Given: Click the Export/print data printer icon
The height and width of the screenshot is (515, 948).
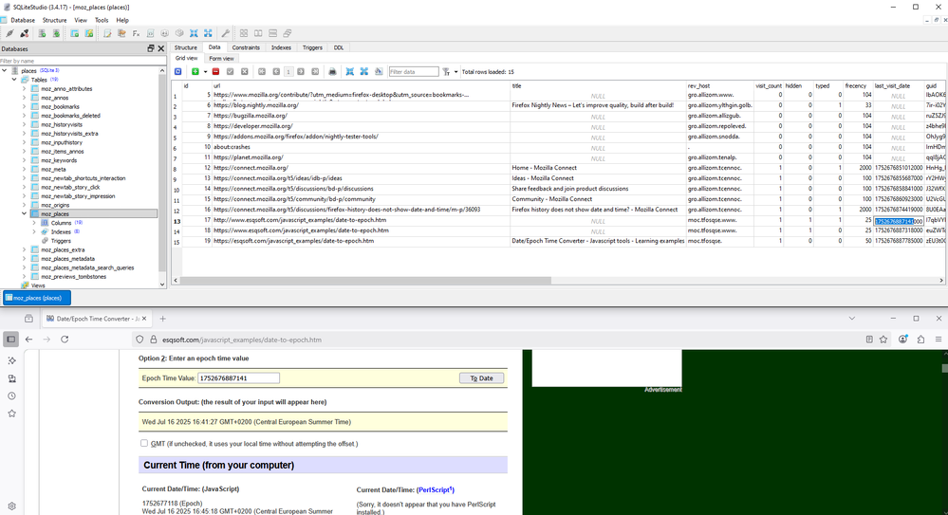Looking at the screenshot, I should pyautogui.click(x=332, y=71).
